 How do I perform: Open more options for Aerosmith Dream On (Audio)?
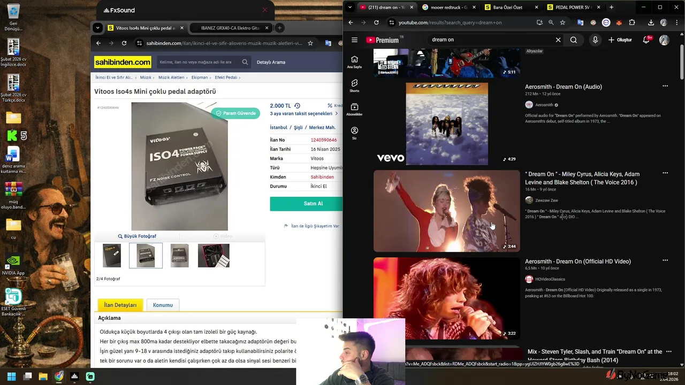(x=665, y=86)
